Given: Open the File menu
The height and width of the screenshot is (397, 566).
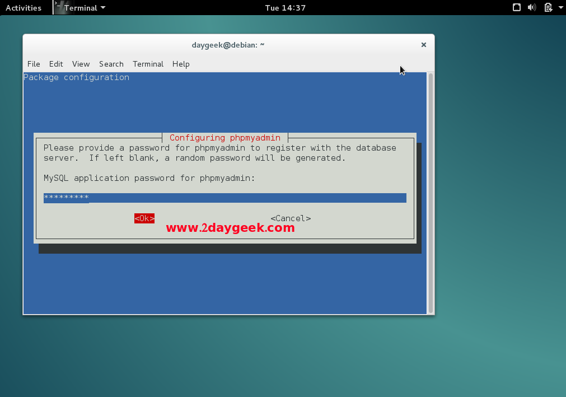Looking at the screenshot, I should click(x=34, y=64).
